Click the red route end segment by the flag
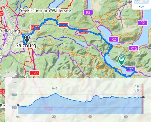This screenshot has width=151, height=122. 122,66
